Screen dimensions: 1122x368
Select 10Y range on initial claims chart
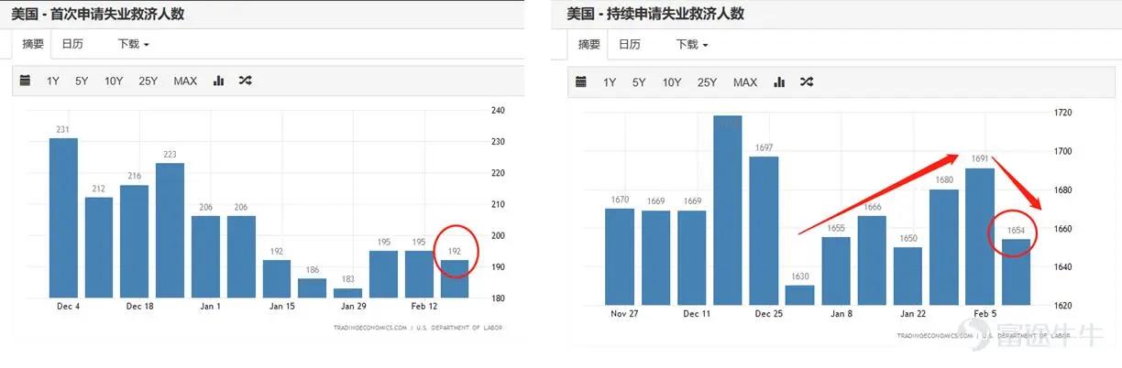pyautogui.click(x=114, y=81)
